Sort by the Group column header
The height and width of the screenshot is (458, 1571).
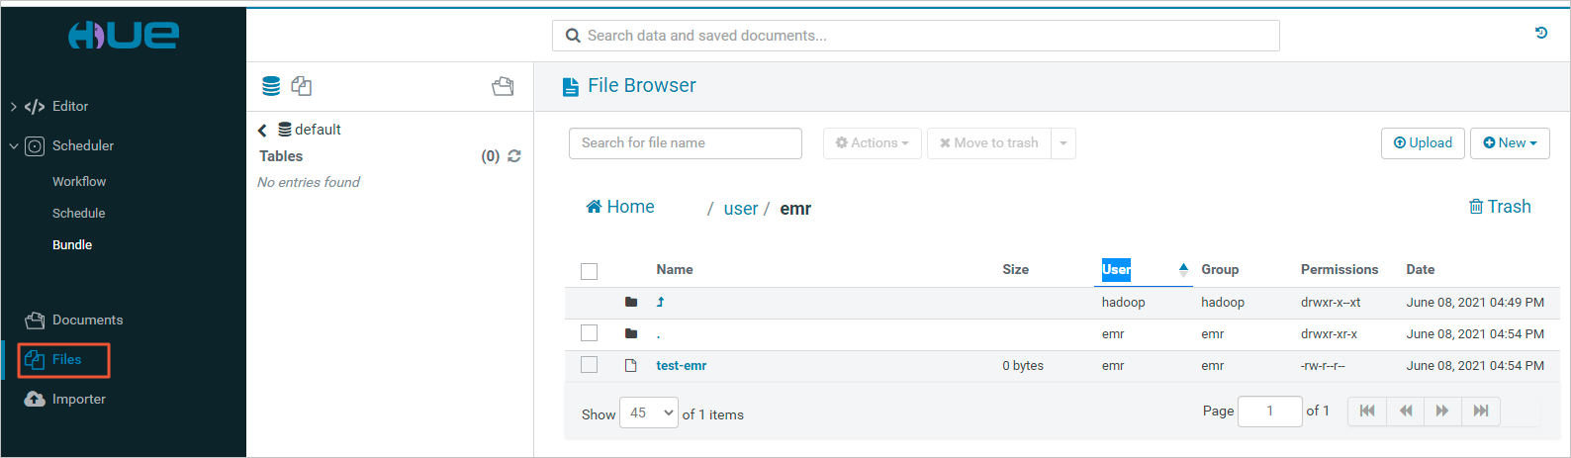point(1220,270)
